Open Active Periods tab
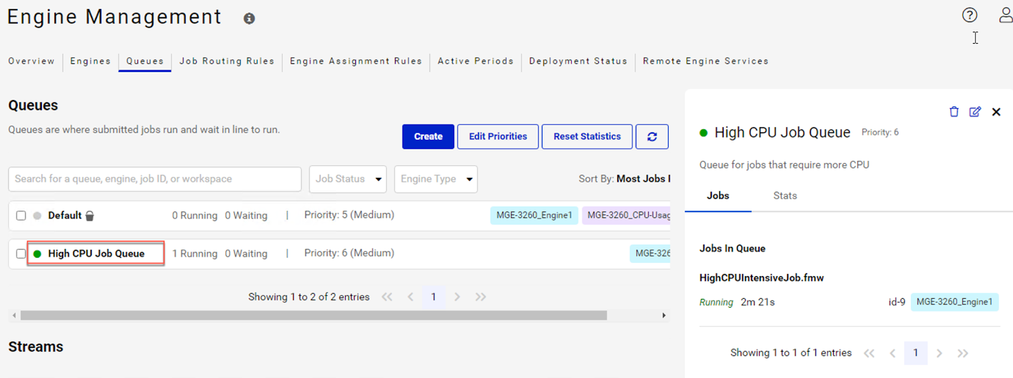Viewport: 1013px width, 378px height. coord(475,61)
